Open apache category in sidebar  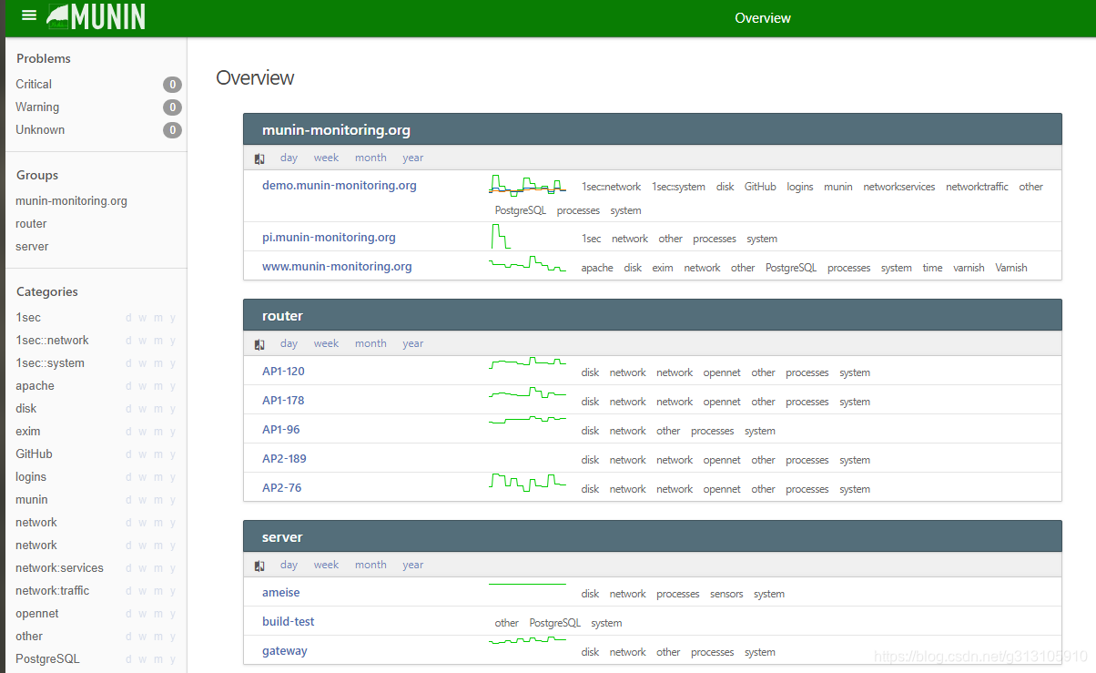coord(35,385)
